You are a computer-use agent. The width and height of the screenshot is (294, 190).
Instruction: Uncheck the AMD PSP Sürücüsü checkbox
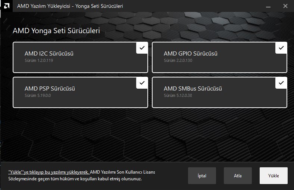(x=142, y=83)
